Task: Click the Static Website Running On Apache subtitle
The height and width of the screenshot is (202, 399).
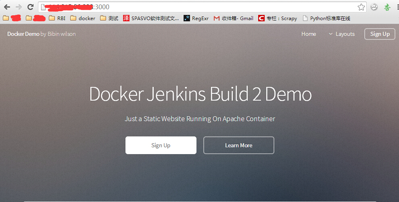Action: click(x=200, y=119)
